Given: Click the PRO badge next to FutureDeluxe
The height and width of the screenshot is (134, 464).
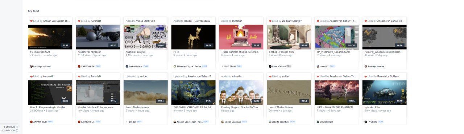Looking at the screenshot, I should click(x=289, y=66).
